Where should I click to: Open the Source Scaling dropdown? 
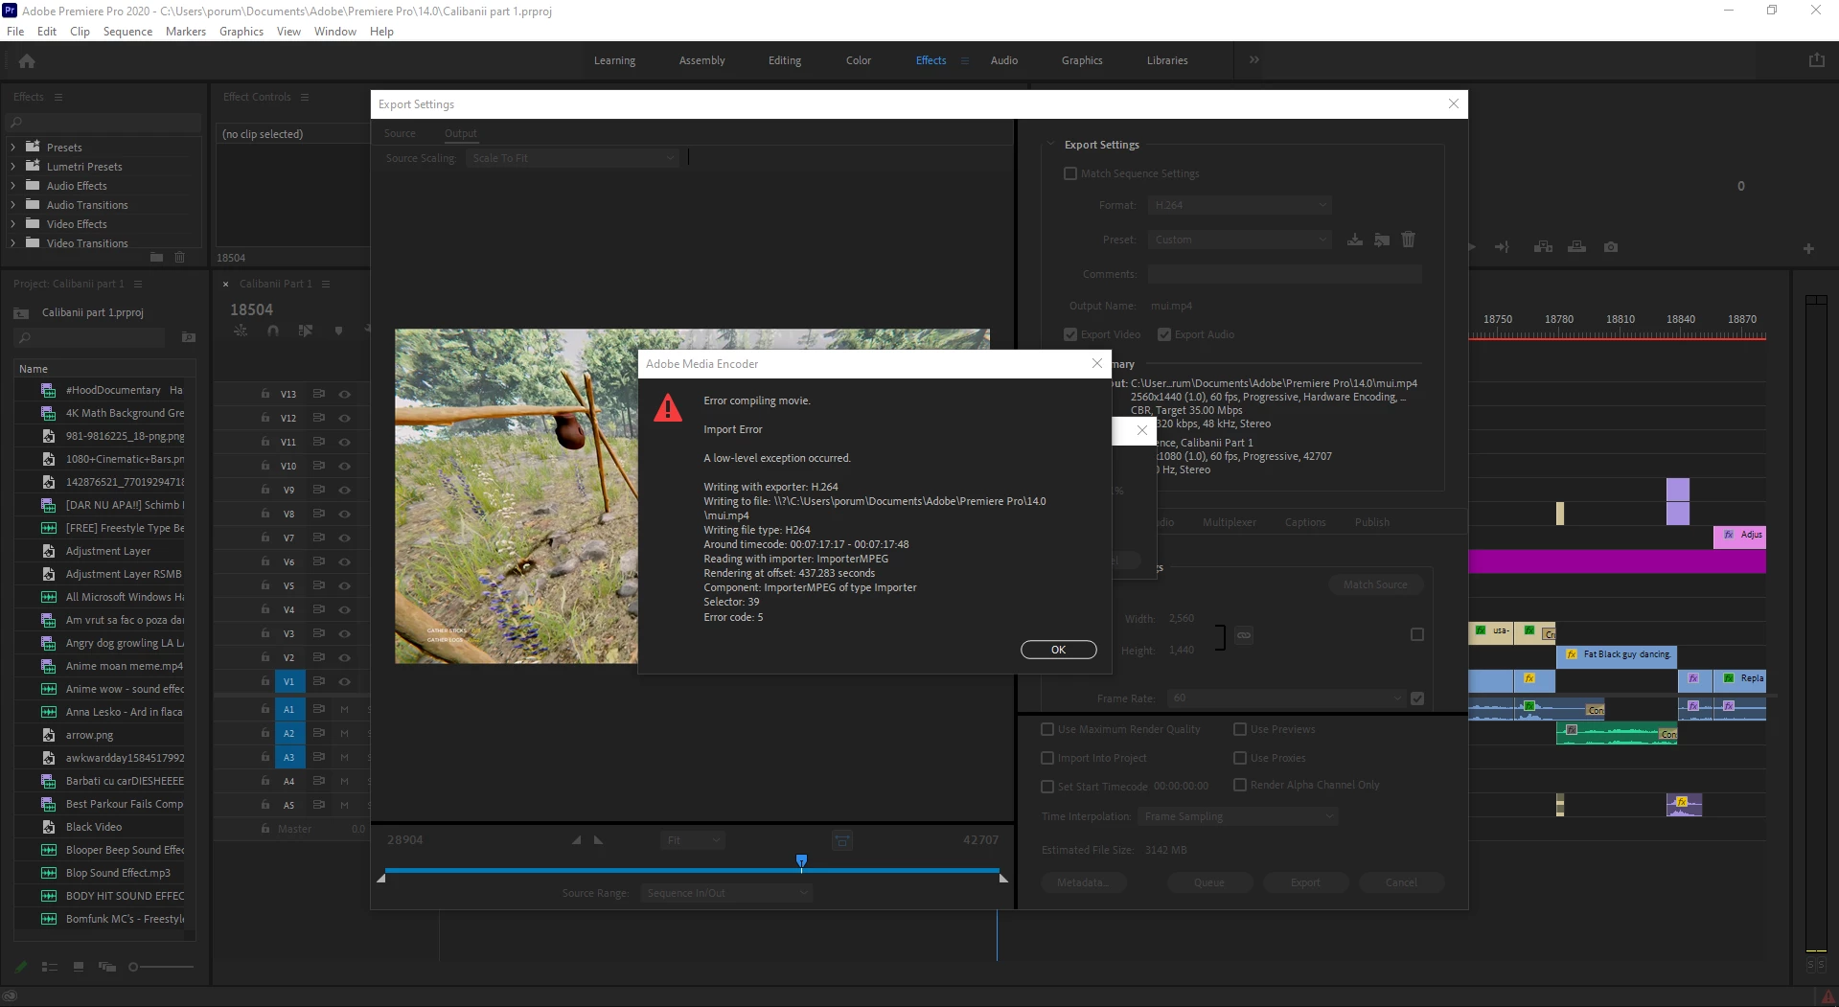click(573, 158)
